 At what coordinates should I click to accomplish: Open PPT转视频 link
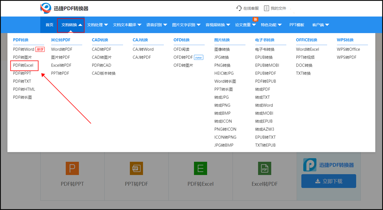(305, 57)
